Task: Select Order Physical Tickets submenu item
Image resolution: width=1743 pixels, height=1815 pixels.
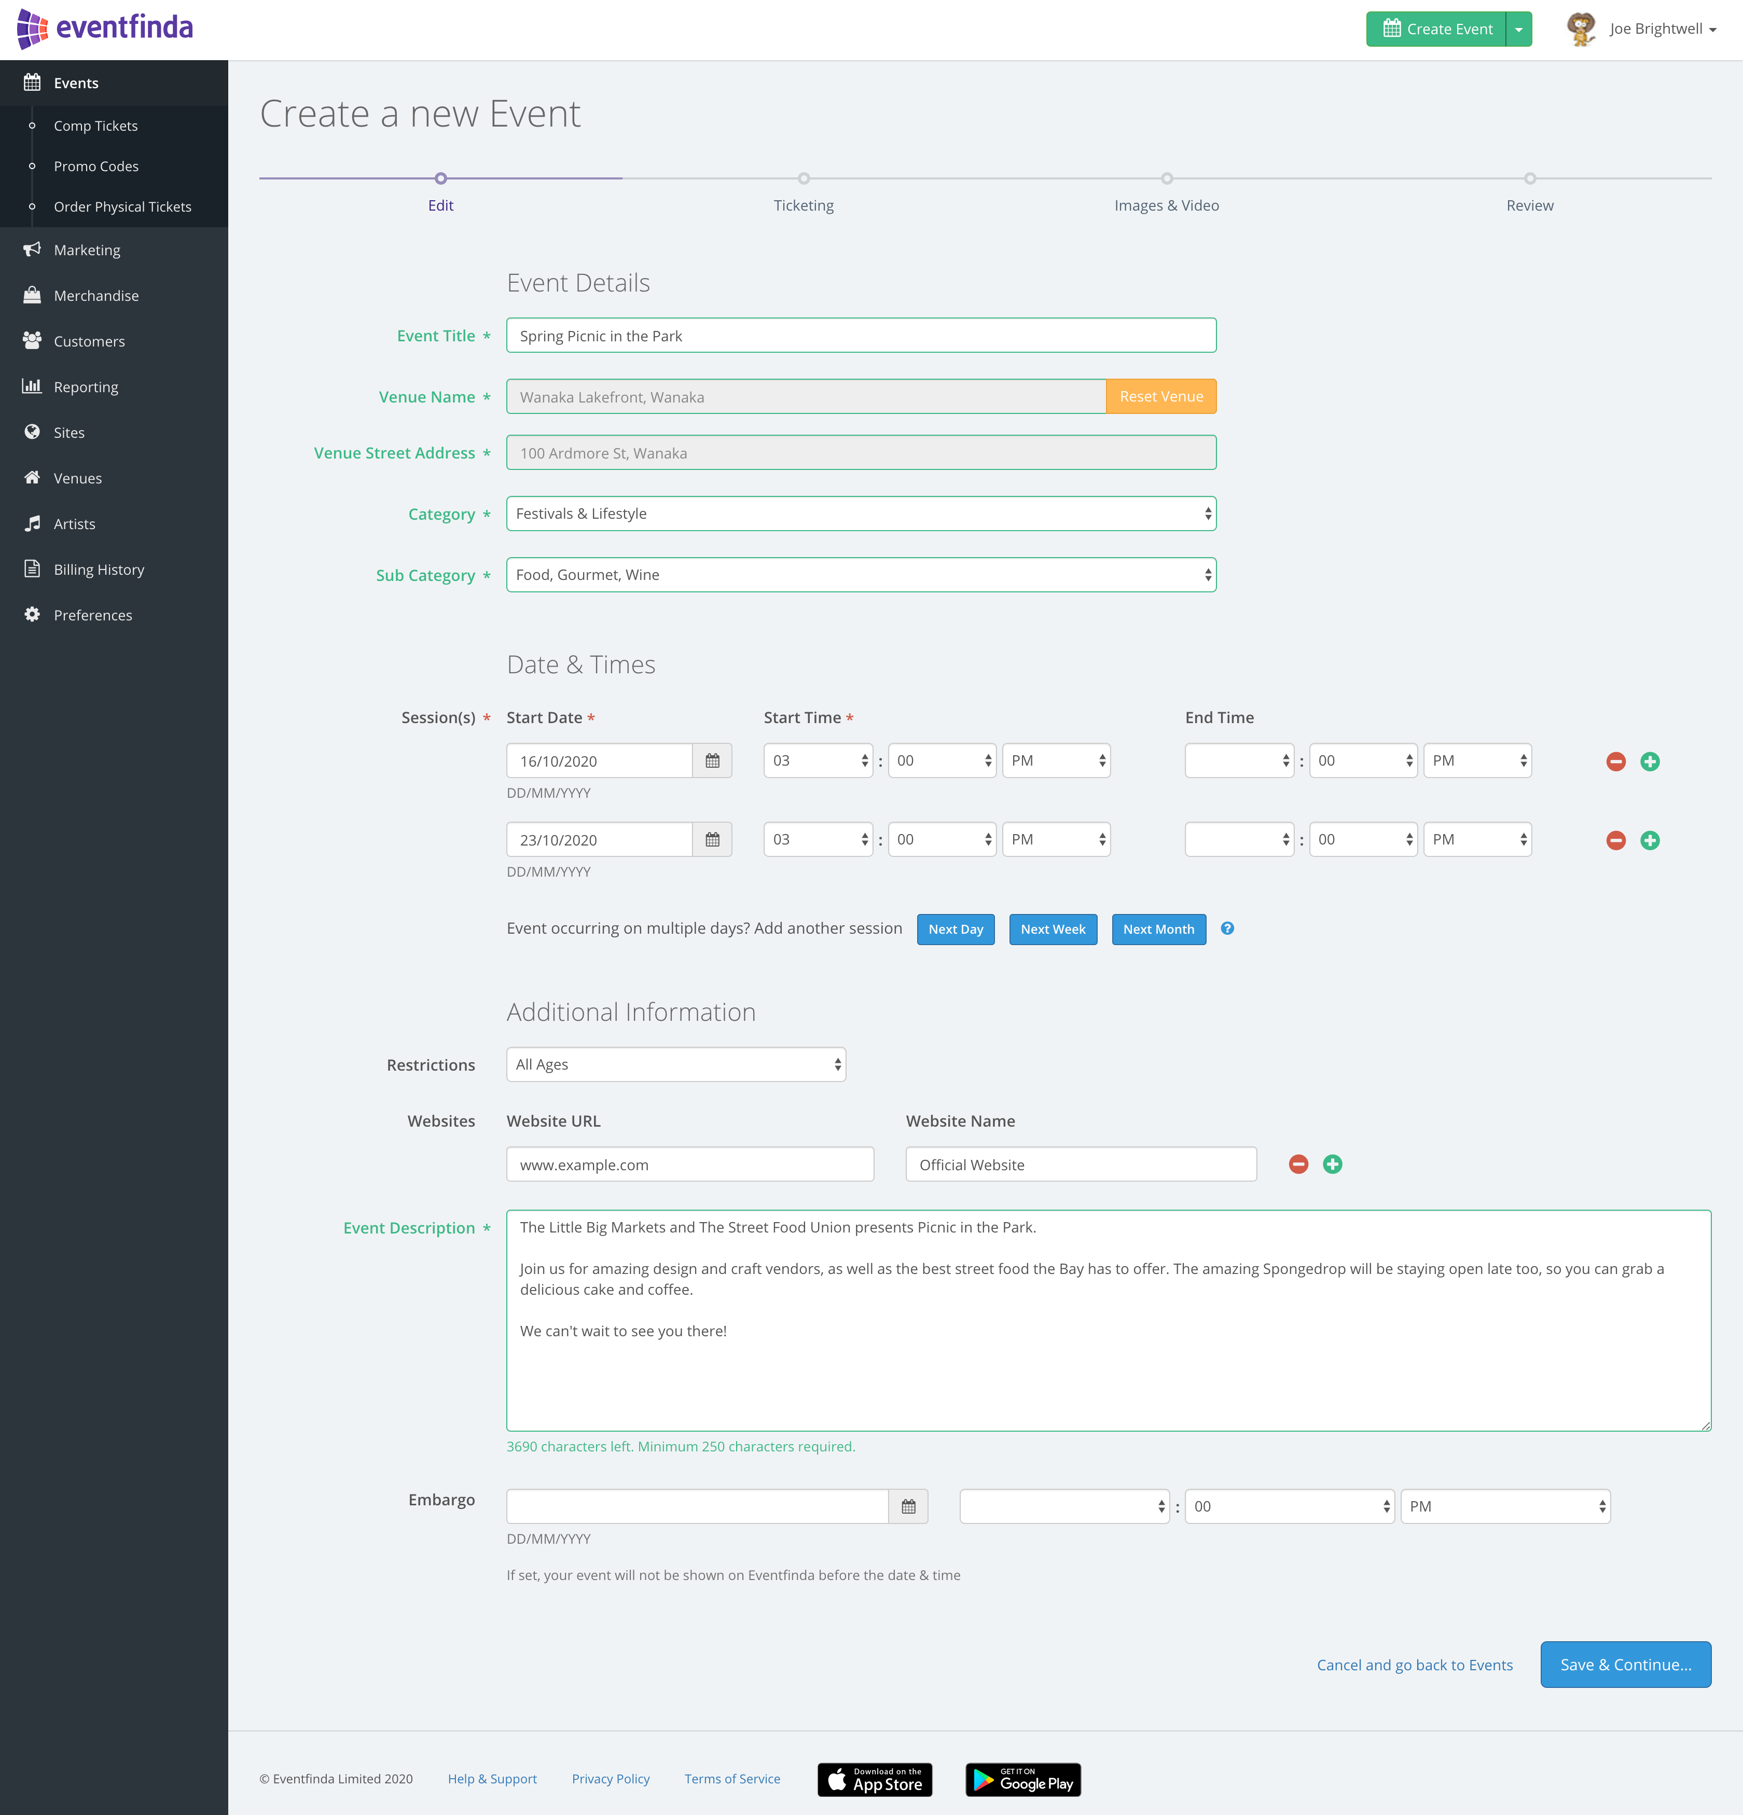Action: [x=122, y=206]
